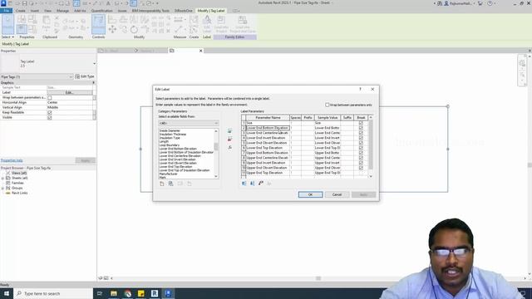
Task: Toggle Break checkbox for the Size row
Action: click(361, 123)
